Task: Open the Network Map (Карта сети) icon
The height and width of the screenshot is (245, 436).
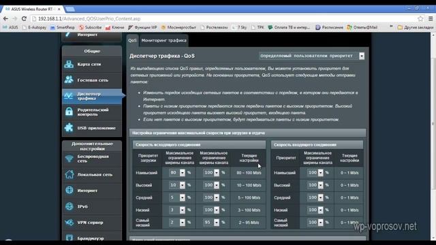Action: (69, 64)
